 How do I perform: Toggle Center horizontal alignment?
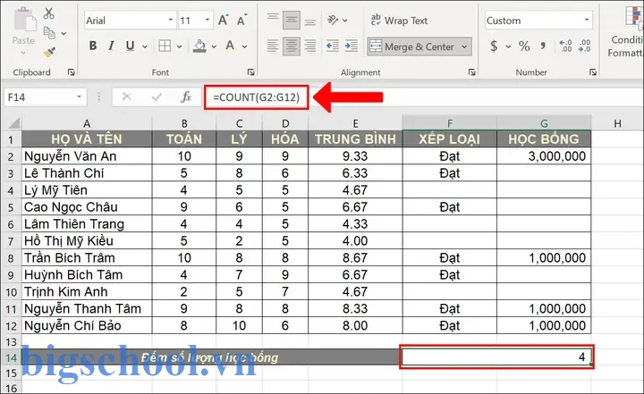(x=292, y=46)
